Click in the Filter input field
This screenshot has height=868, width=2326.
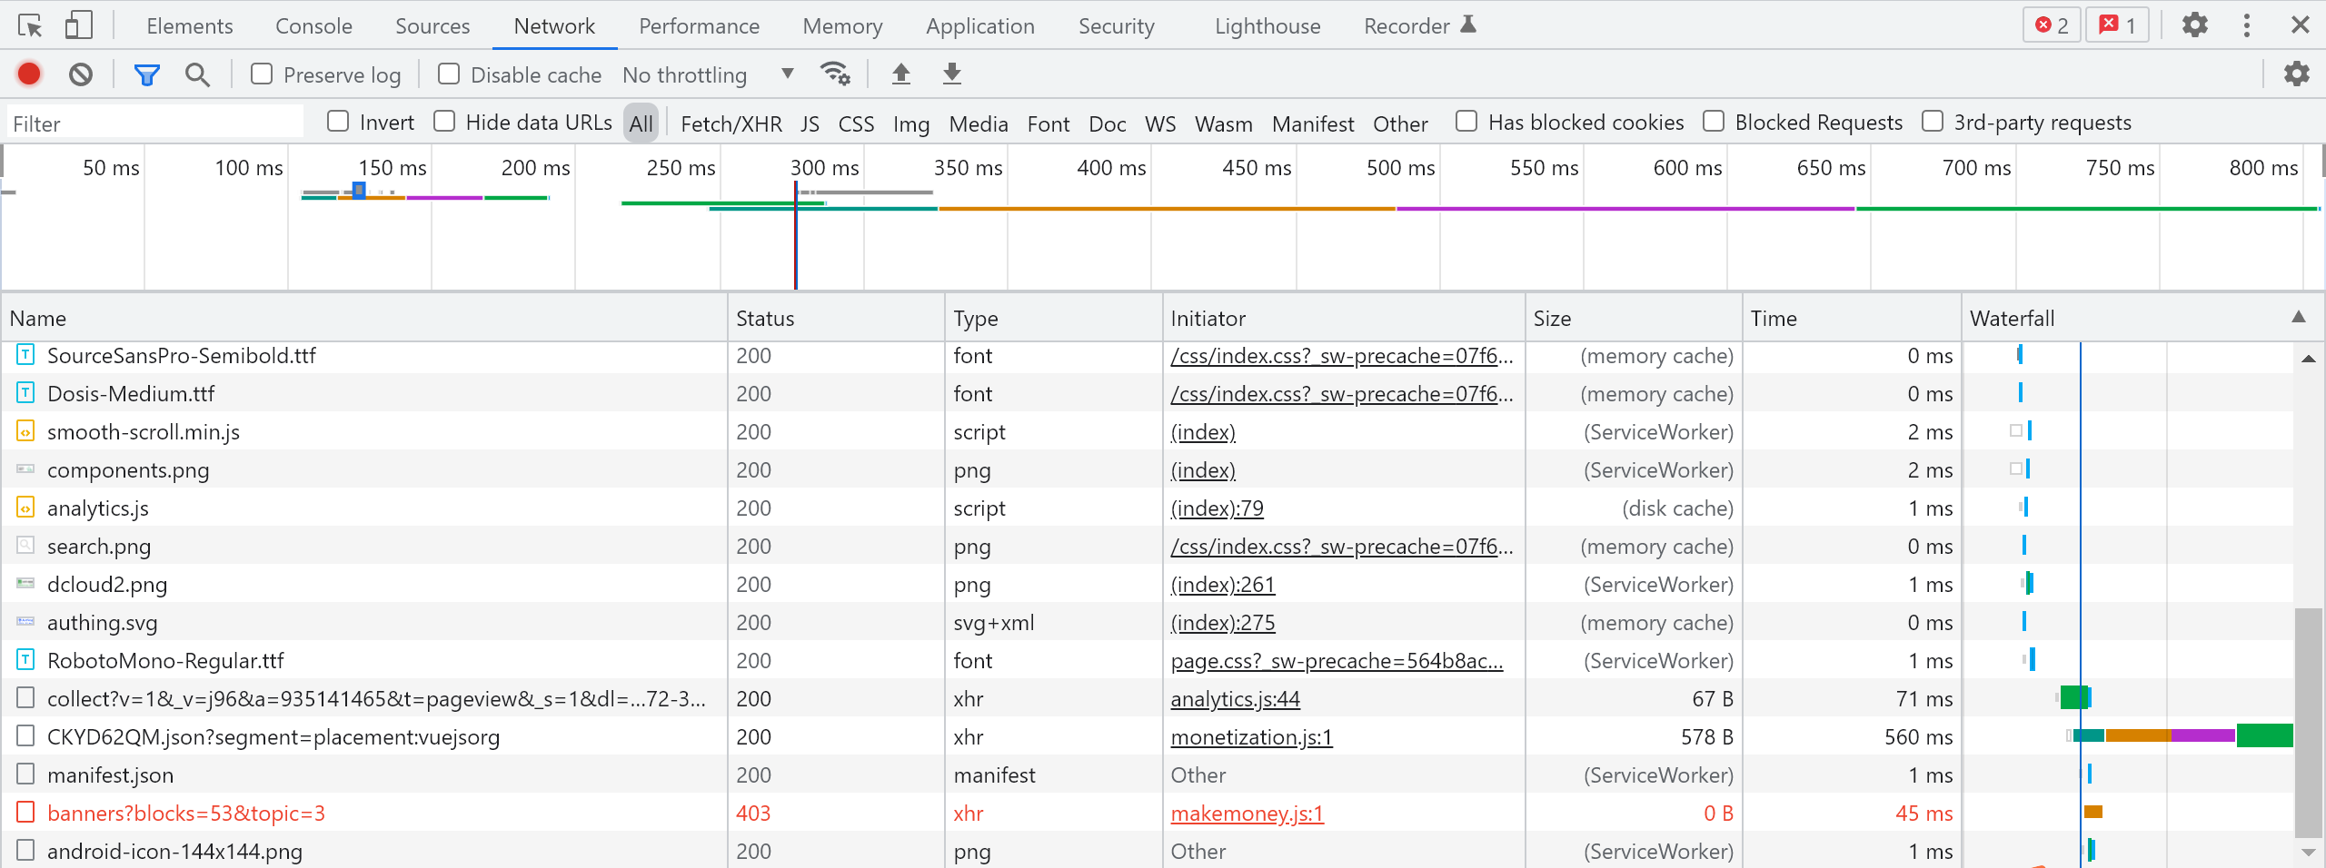[154, 122]
